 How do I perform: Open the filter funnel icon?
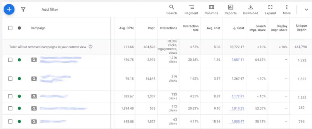coord(23,9)
